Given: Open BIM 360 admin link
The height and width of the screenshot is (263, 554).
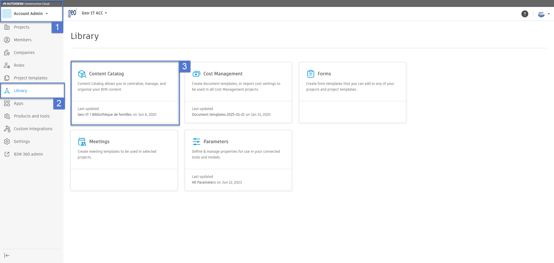Looking at the screenshot, I should coord(28,154).
